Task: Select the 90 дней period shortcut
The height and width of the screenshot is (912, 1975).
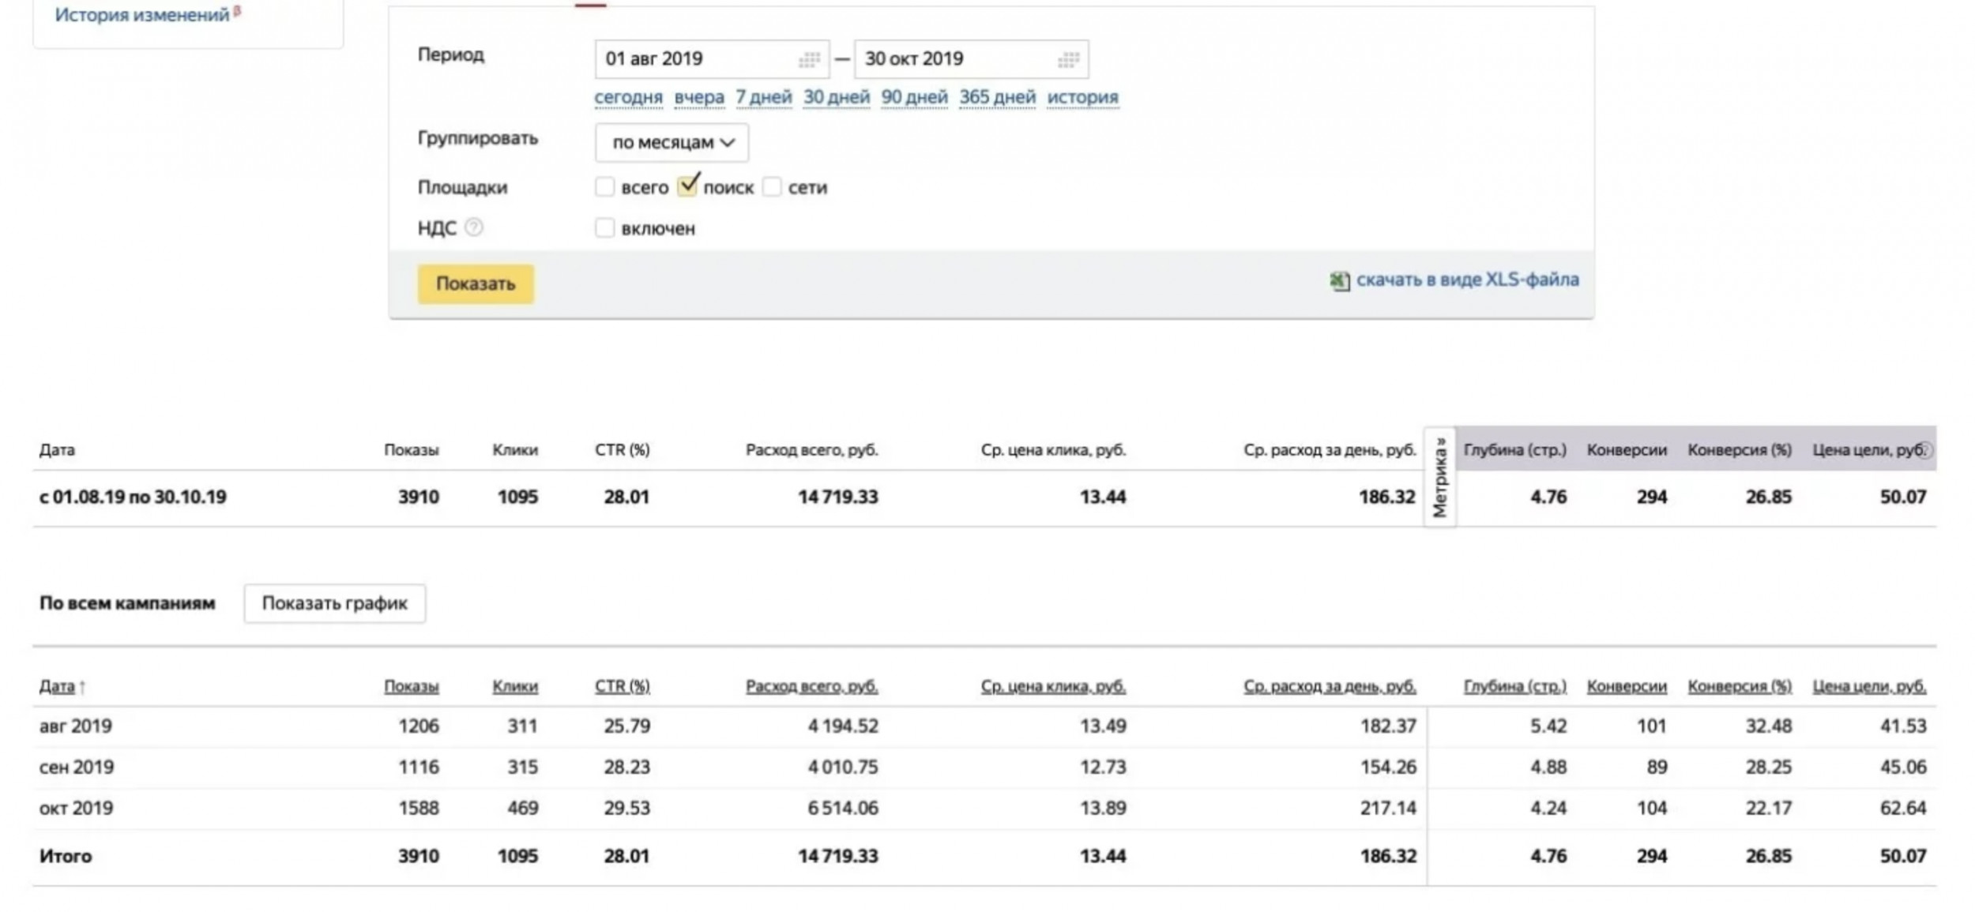Action: (x=914, y=97)
